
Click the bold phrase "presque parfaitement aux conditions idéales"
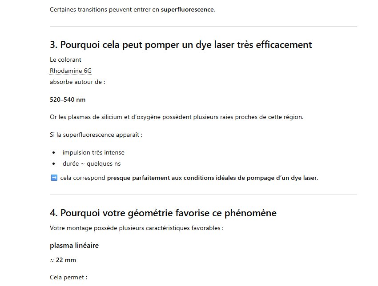click(x=178, y=178)
